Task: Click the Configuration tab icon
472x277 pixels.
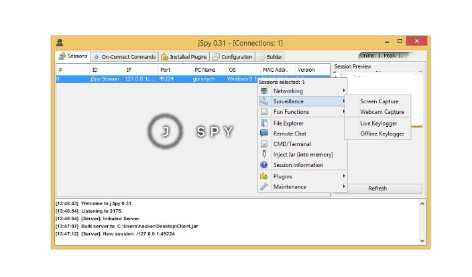Action: pyautogui.click(x=216, y=56)
